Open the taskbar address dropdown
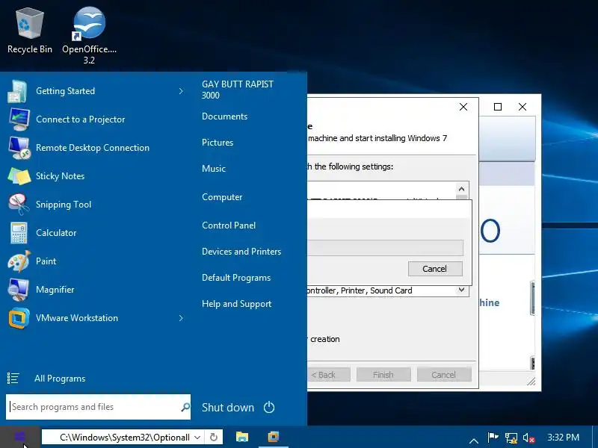 point(197,438)
